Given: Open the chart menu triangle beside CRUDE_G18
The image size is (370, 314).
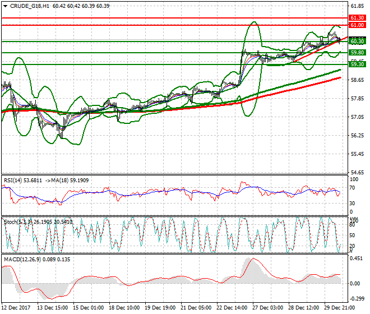Looking at the screenshot, I should pos(5,6).
